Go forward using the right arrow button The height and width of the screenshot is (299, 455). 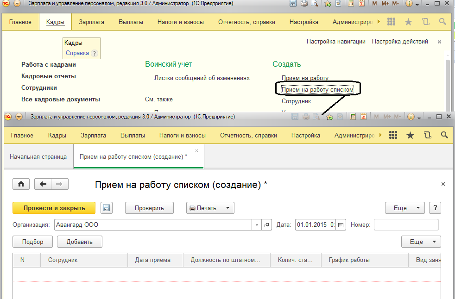click(x=59, y=184)
